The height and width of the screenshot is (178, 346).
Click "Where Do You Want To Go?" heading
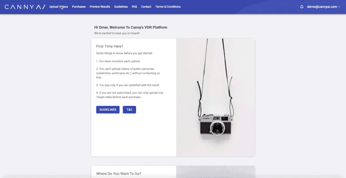click(119, 174)
